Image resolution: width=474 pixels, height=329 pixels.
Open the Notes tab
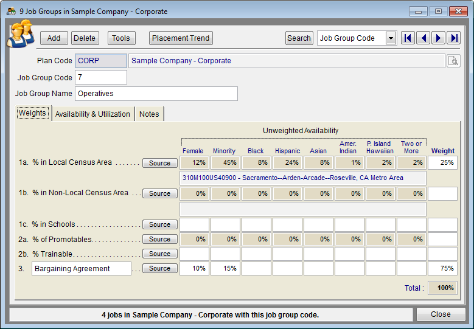pos(149,114)
